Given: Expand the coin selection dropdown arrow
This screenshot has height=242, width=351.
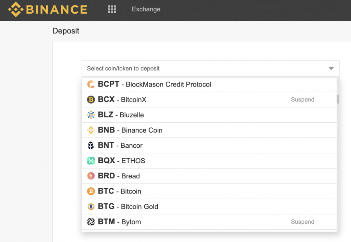Looking at the screenshot, I should coord(331,69).
